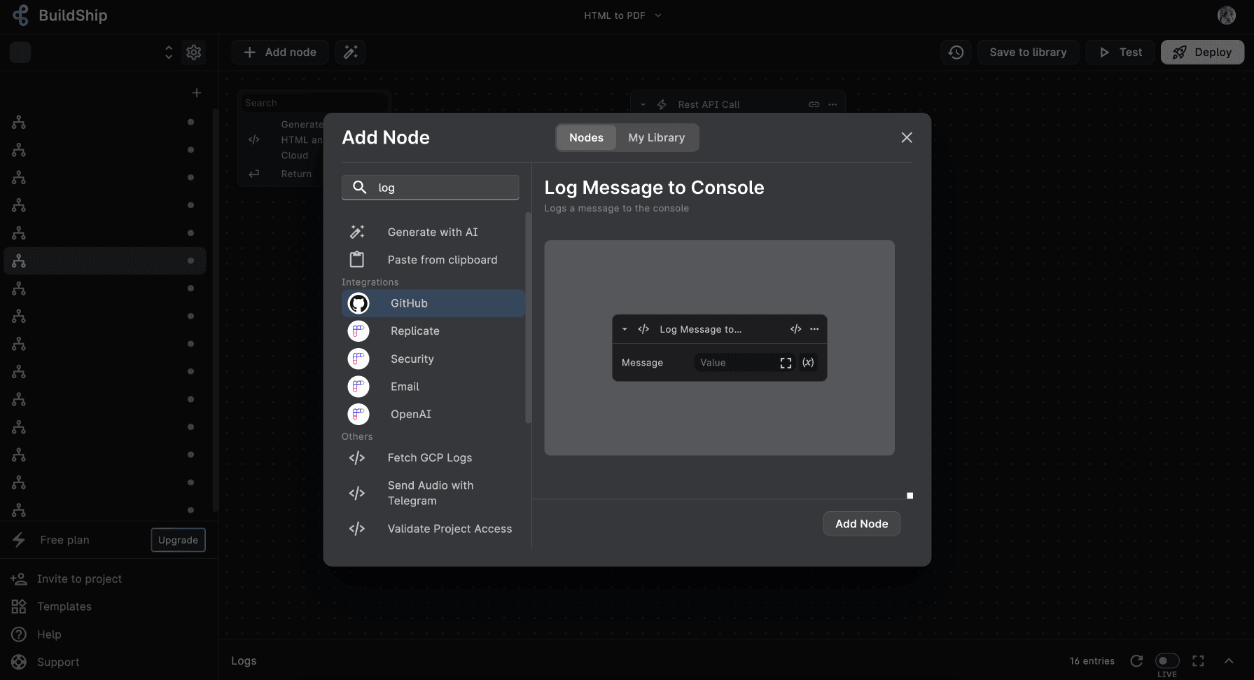Click the magic wand icon next to Add node
Viewport: 1254px width, 680px height.
coord(350,52)
